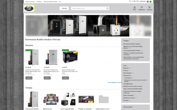Buy the 89 900 ₽ smoker
The image size is (177, 110).
click(29, 78)
